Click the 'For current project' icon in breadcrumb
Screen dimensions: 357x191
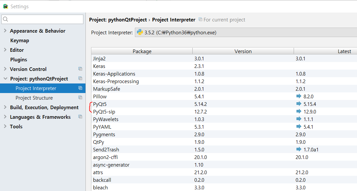pyautogui.click(x=200, y=19)
